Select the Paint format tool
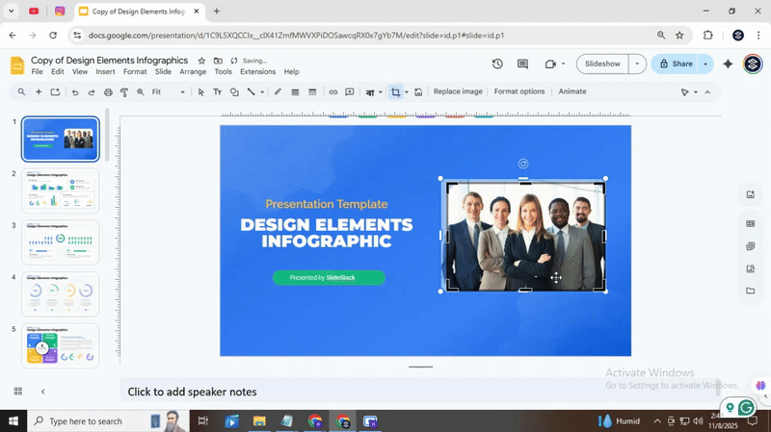Image resolution: width=771 pixels, height=432 pixels. tap(123, 92)
